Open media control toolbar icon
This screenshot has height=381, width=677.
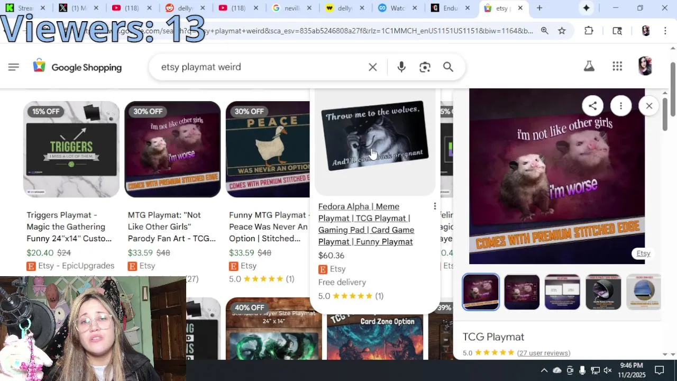pos(617,31)
